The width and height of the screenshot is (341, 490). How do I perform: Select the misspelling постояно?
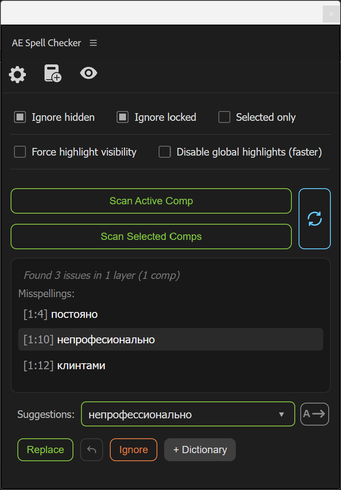170,314
